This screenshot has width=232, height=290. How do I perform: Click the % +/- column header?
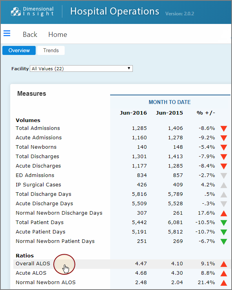(206, 113)
